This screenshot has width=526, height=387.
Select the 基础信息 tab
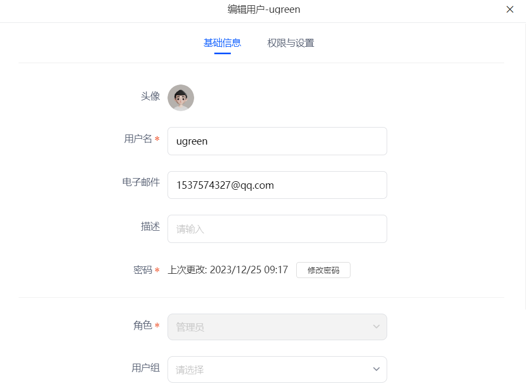click(x=222, y=43)
